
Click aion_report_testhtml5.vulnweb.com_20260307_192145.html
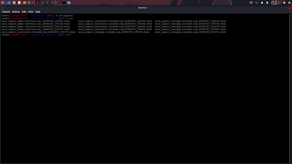point(115,21)
